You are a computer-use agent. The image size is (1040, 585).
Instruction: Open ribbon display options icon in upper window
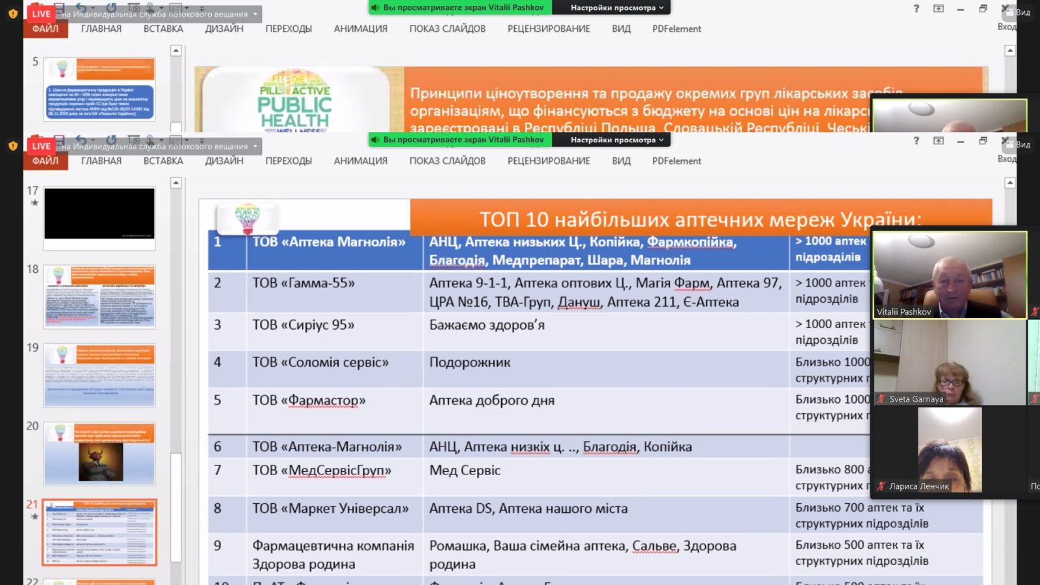click(939, 8)
